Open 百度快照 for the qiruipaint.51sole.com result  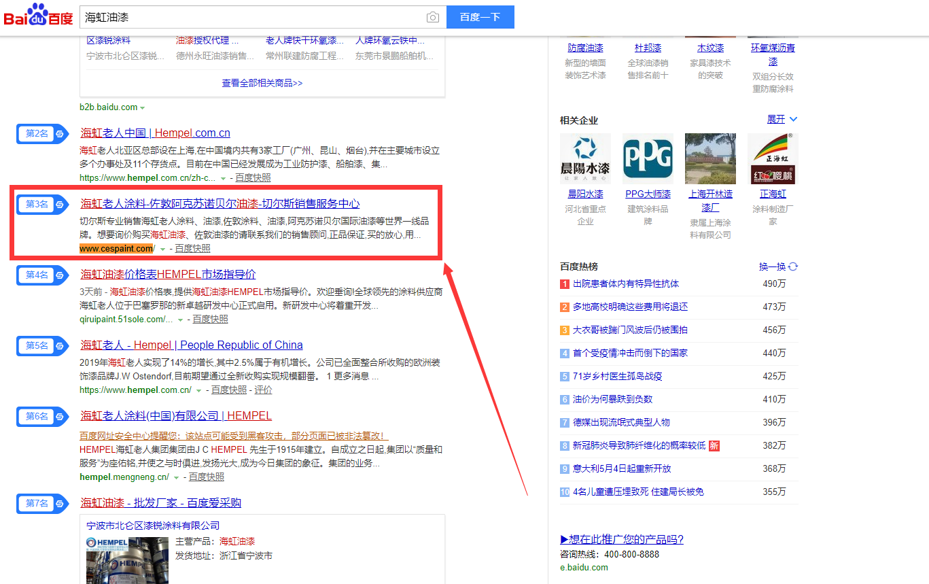210,320
